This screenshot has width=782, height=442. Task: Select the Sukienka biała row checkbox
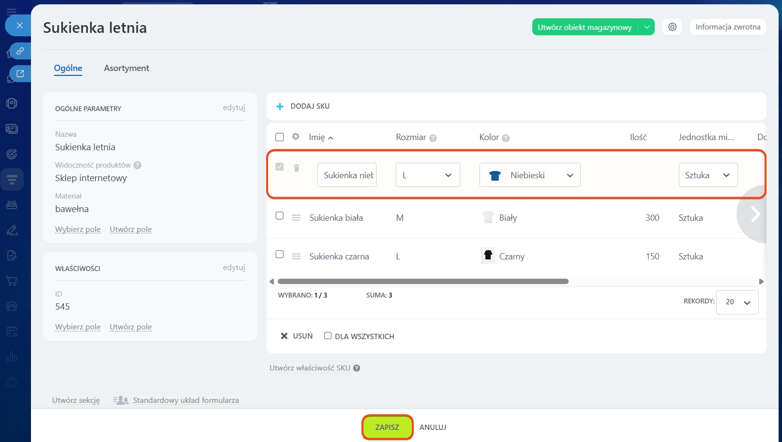pos(279,215)
